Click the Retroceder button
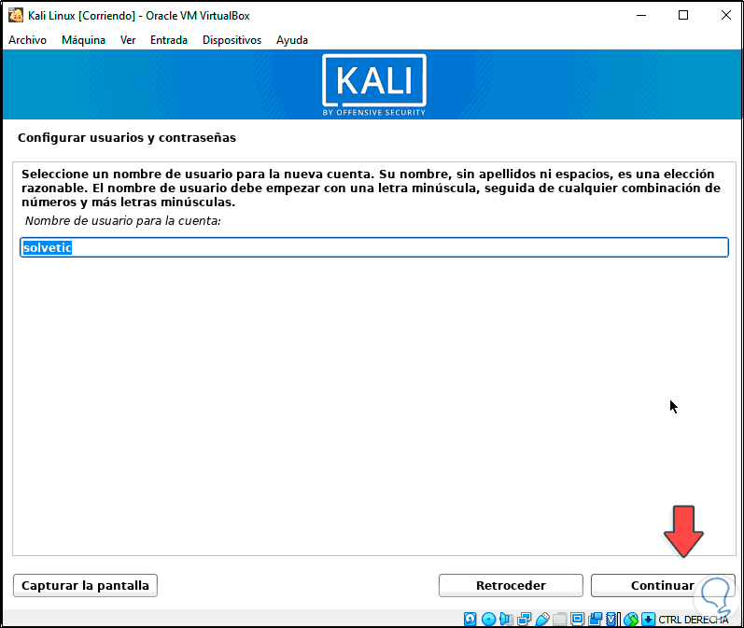This screenshot has width=744, height=628. 511,585
